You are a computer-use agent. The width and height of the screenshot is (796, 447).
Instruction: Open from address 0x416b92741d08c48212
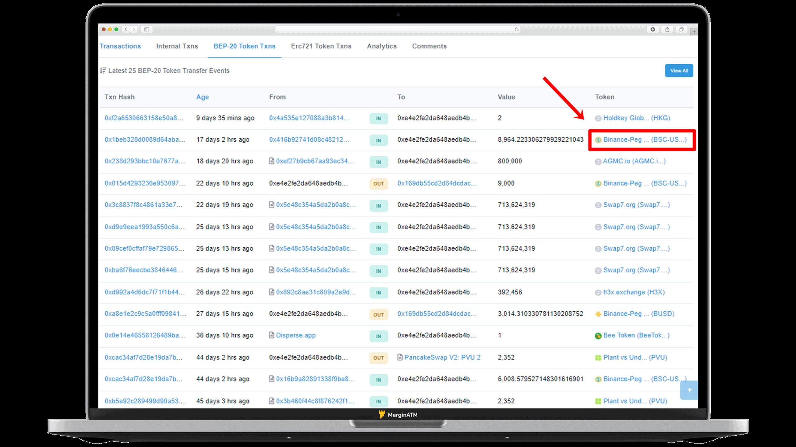[x=309, y=140]
